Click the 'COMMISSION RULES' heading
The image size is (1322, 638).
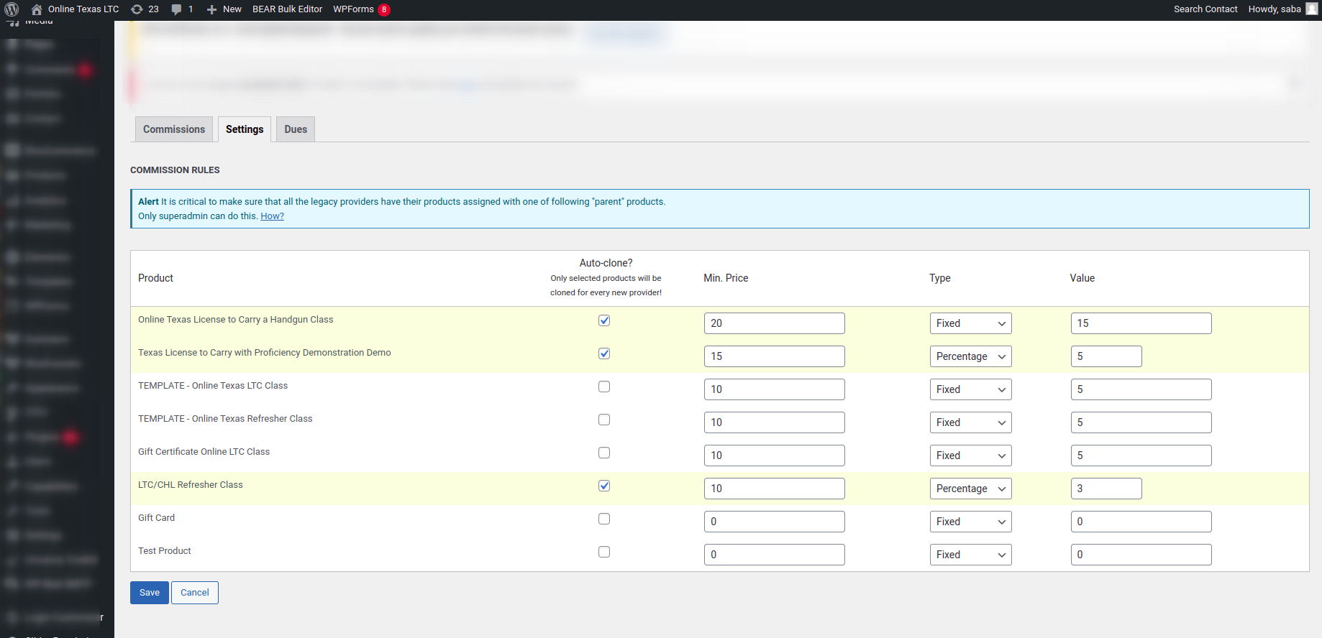coord(175,170)
